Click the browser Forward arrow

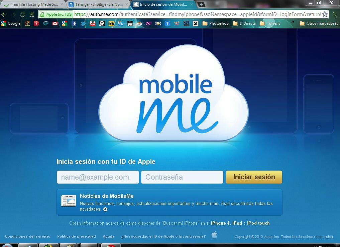pyautogui.click(x=13, y=14)
